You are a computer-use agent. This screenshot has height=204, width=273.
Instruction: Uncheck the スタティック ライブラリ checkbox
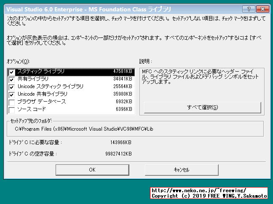(x=12, y=72)
